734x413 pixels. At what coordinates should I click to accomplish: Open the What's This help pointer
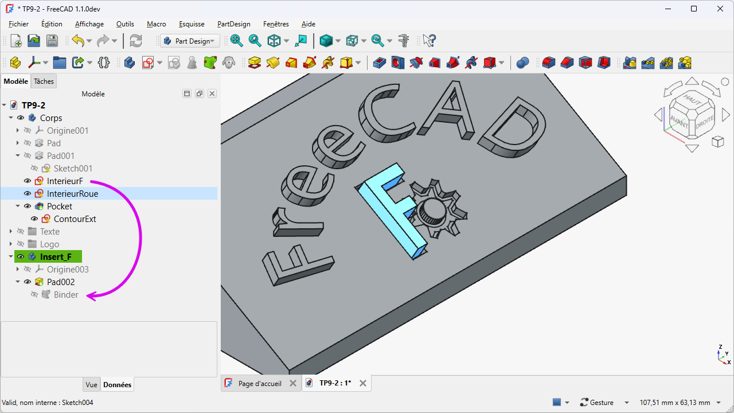point(429,41)
